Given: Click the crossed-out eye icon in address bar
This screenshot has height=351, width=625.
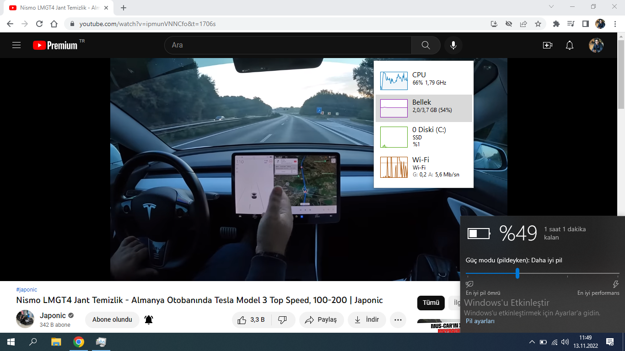Looking at the screenshot, I should [508, 24].
